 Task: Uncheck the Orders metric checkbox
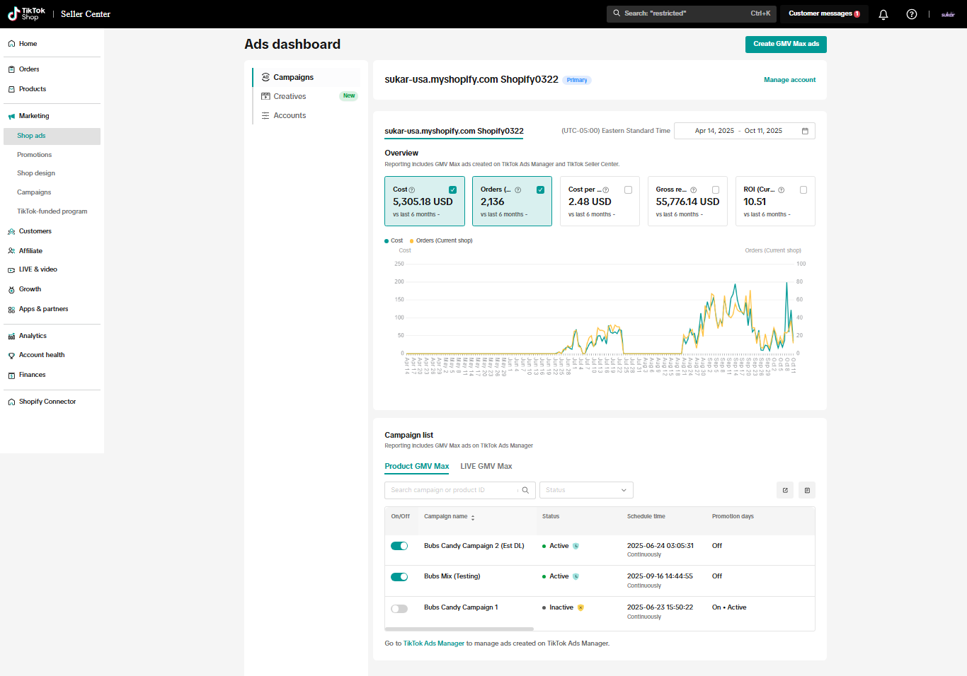[x=540, y=190]
